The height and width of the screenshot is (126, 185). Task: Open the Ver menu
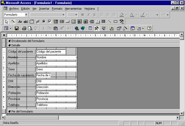click(x=34, y=9)
